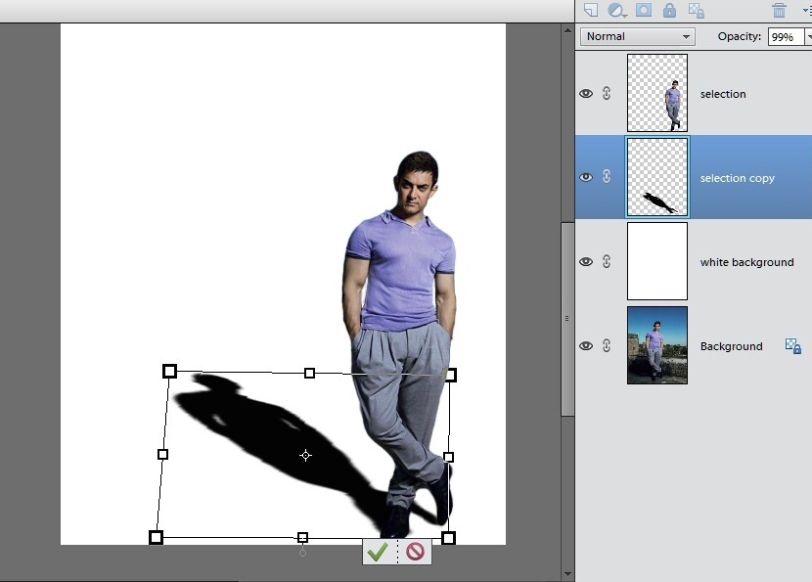812x582 pixels.
Task: Delete the current layer via trash icon
Action: pos(779,11)
